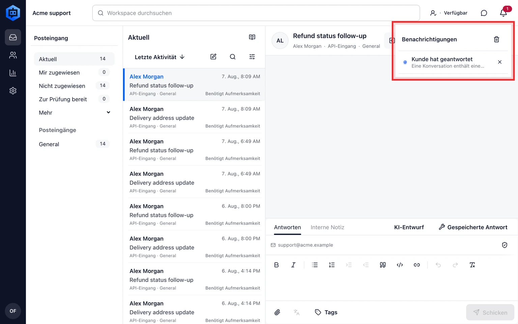Open list filter sliders icon
Image resolution: width=518 pixels, height=324 pixels.
(x=252, y=57)
